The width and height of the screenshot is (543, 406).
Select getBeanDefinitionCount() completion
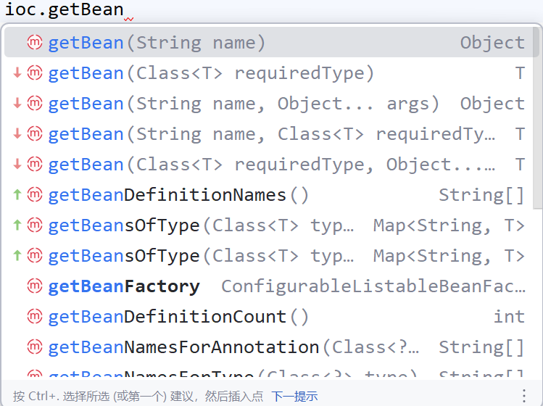[269, 317]
